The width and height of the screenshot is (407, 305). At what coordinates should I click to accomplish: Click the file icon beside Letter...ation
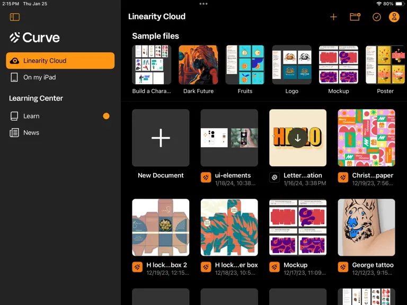click(x=275, y=177)
